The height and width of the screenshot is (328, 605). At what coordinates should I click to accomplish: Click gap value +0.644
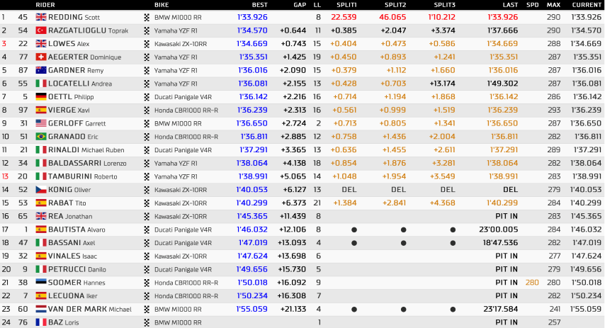(x=293, y=30)
